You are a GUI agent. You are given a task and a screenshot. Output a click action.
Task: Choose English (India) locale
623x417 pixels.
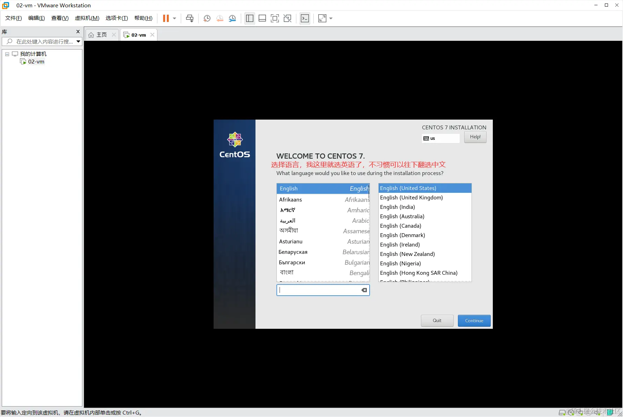pos(425,207)
